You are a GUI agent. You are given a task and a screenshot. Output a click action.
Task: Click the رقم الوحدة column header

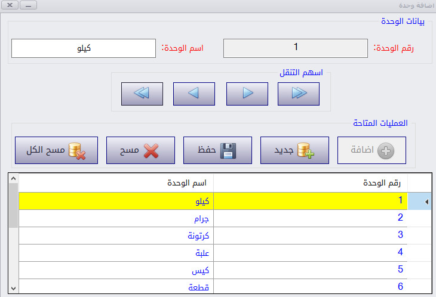click(x=311, y=183)
